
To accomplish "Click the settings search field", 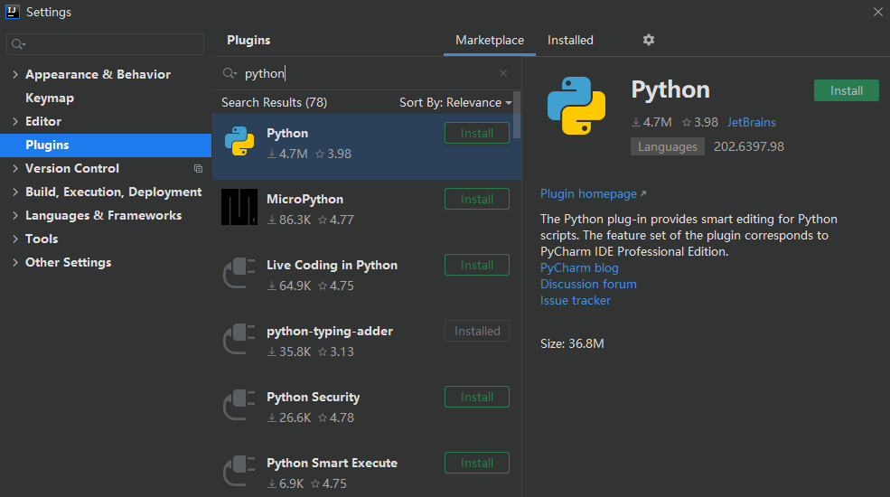I will pyautogui.click(x=105, y=44).
